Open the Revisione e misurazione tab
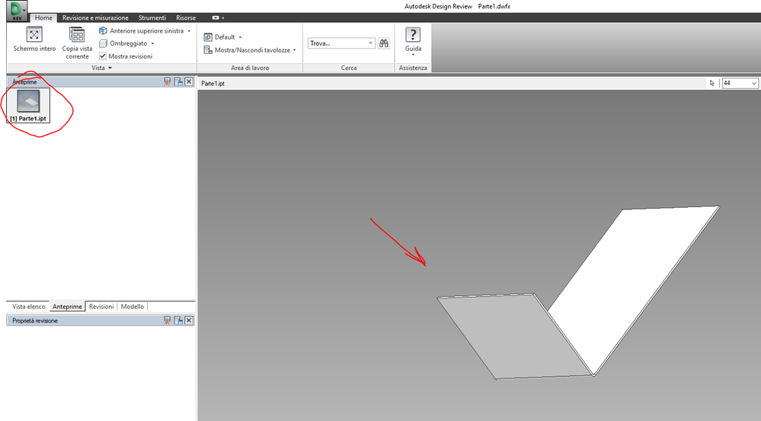The image size is (761, 421). click(x=95, y=18)
